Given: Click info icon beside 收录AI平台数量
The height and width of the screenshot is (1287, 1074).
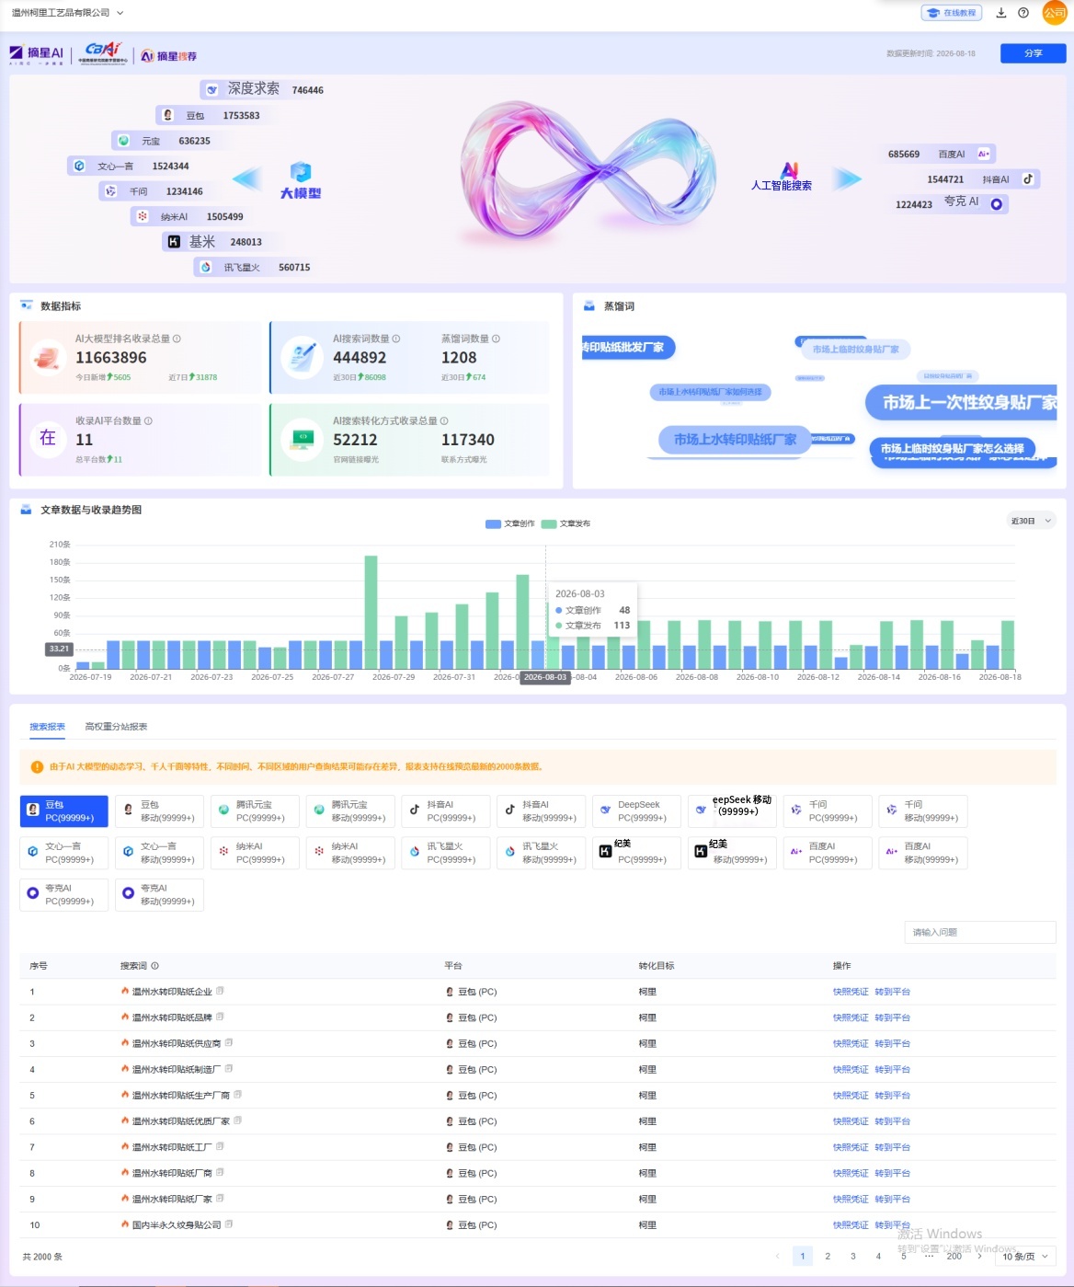Looking at the screenshot, I should tap(148, 420).
